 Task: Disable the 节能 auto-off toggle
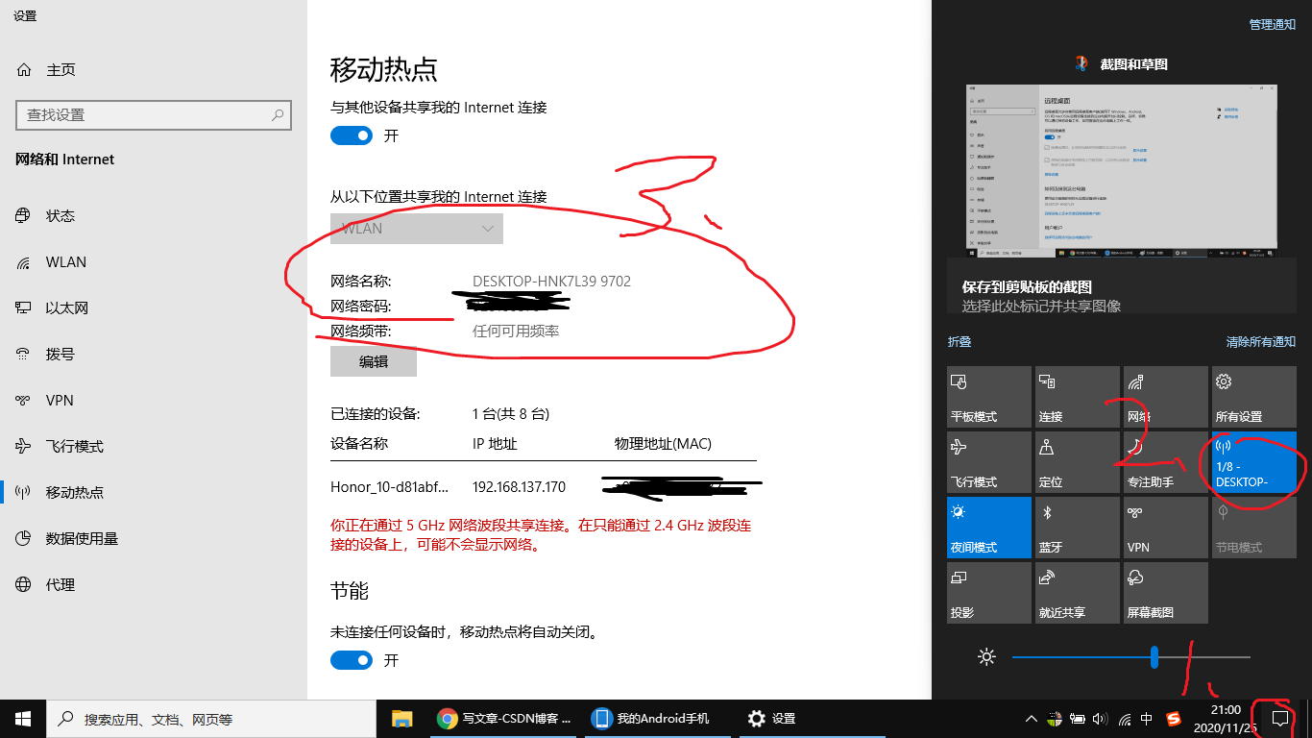point(352,660)
